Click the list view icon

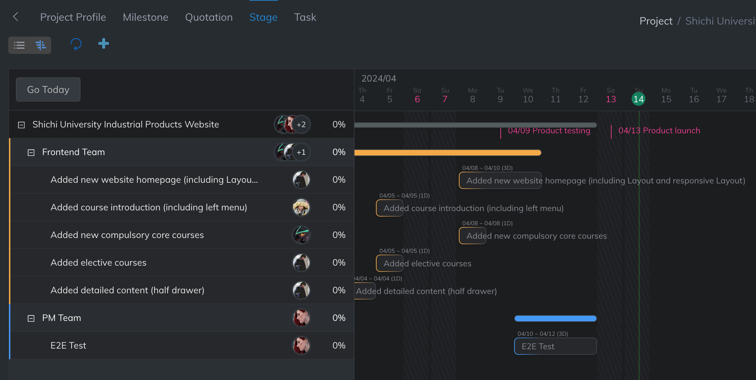coord(19,44)
